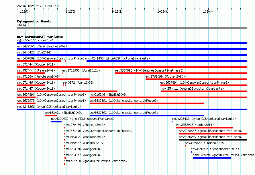Open esv2713957 (Wong2012b) label
Screen dimensions: 255x175
(x=83, y=155)
